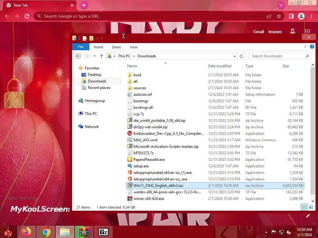This screenshot has width=318, height=238.
Task: Click New Folder icon in quick access toolbar
Action: coord(92,38)
